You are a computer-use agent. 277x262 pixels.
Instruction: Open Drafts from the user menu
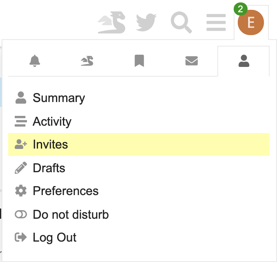pyautogui.click(x=49, y=168)
